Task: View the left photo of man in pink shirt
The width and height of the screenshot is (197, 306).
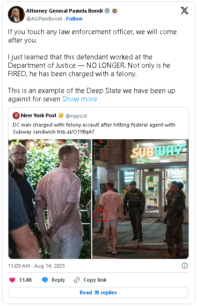Action: coord(50,199)
